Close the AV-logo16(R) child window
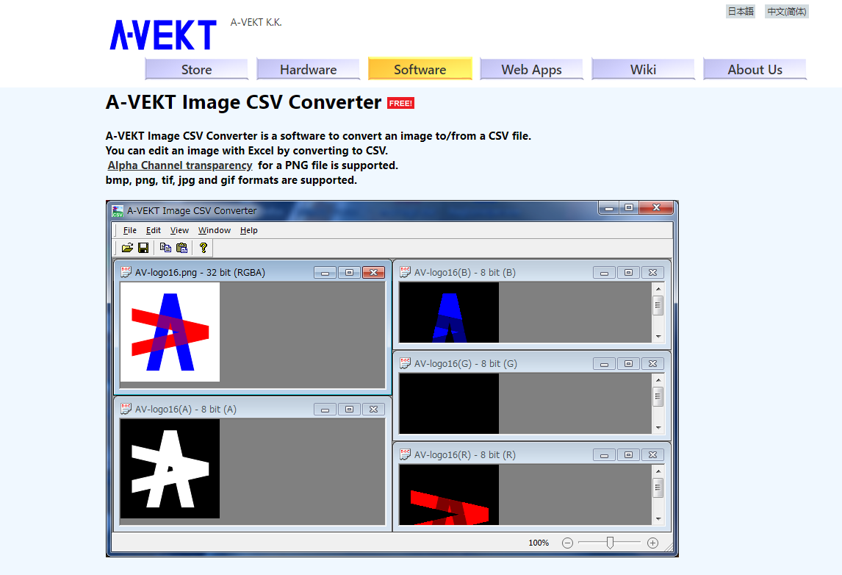The image size is (842, 575). point(653,455)
